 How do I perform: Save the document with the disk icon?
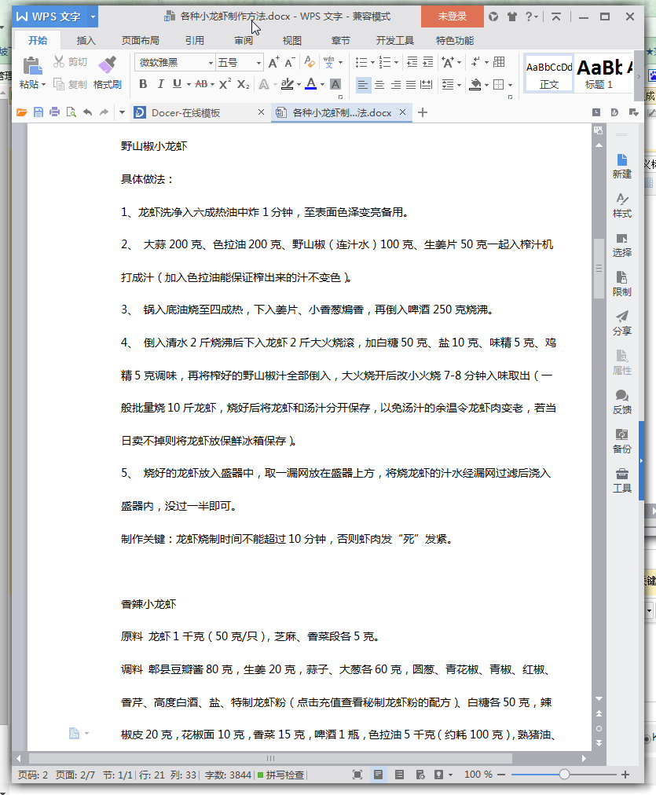click(38, 112)
